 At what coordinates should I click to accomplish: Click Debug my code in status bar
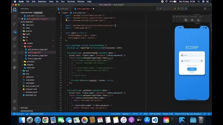click(x=37, y=114)
